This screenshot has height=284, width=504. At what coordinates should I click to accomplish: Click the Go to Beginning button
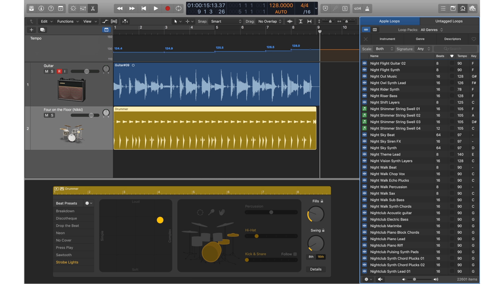(x=144, y=8)
